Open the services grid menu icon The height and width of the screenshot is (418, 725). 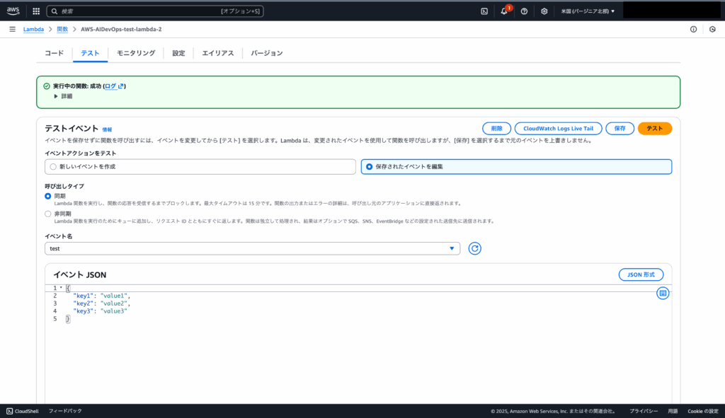[36, 11]
